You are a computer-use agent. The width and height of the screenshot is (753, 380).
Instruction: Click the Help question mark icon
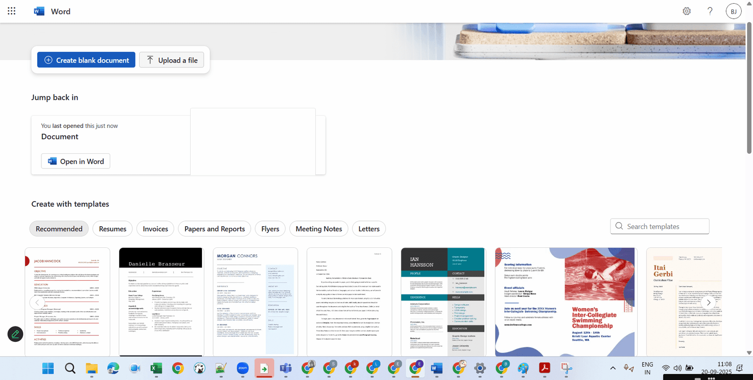coord(710,11)
